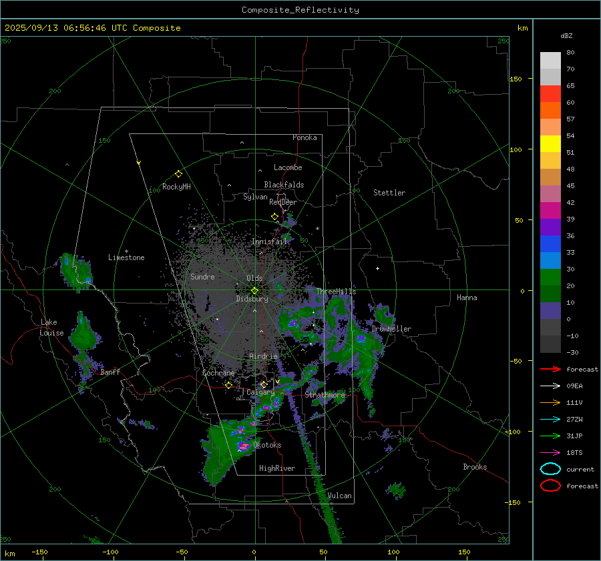Click the Composite_Reflectivity title text
Screen dimensions: 601x561
pyautogui.click(x=300, y=10)
